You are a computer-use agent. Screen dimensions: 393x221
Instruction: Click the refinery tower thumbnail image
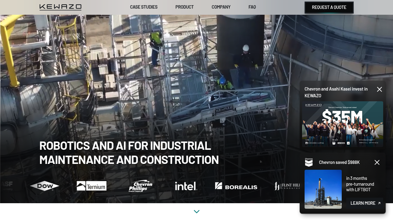pyautogui.click(x=323, y=189)
